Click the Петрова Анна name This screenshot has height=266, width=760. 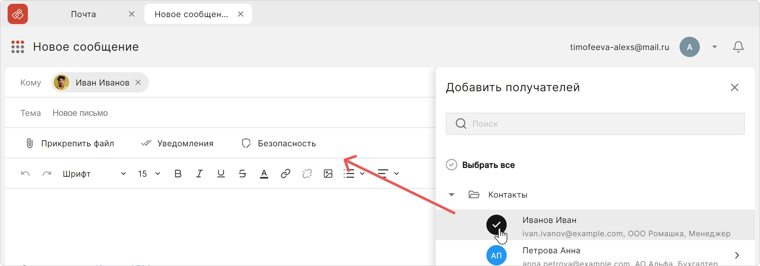(x=551, y=250)
